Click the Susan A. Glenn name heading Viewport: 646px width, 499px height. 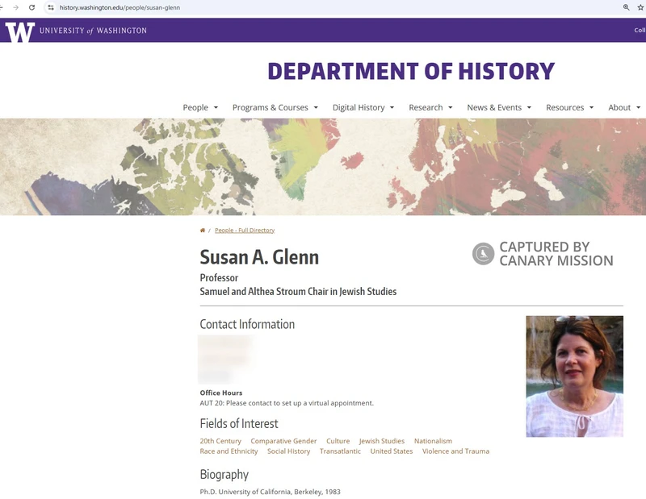[259, 257]
